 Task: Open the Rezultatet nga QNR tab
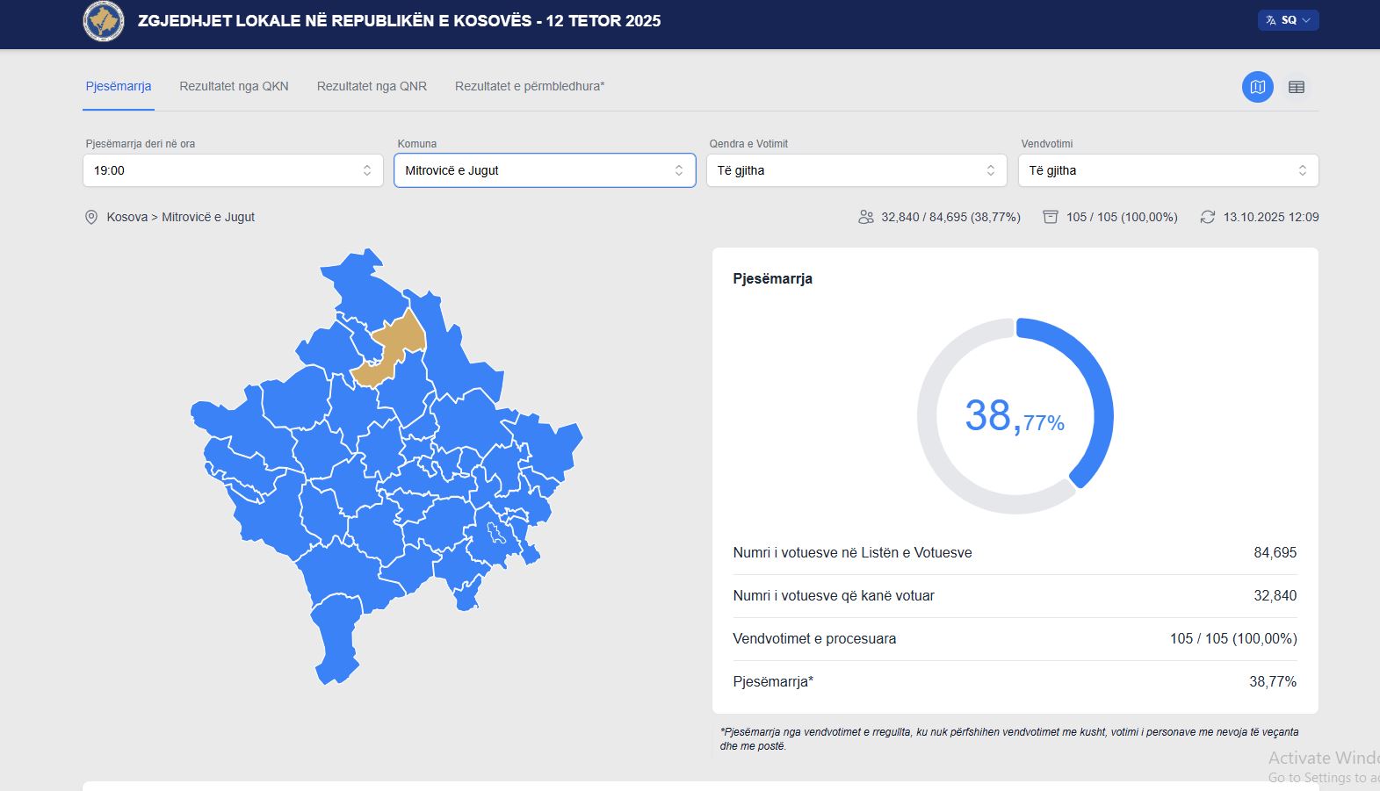(372, 86)
